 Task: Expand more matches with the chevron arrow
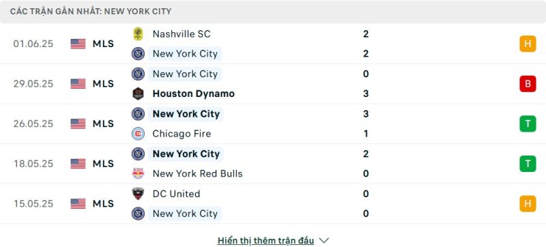click(324, 240)
